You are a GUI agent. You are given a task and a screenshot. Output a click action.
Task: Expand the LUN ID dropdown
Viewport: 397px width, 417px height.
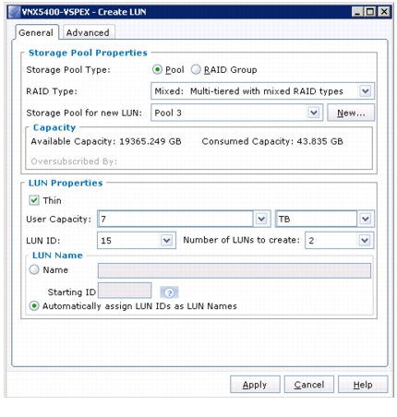tap(166, 240)
